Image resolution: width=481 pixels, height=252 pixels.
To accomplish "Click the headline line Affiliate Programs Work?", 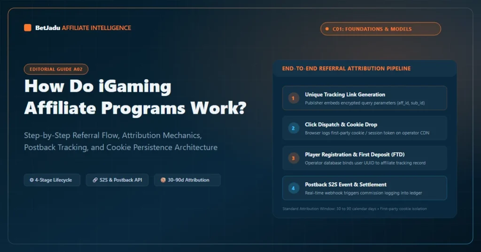I will (135, 108).
